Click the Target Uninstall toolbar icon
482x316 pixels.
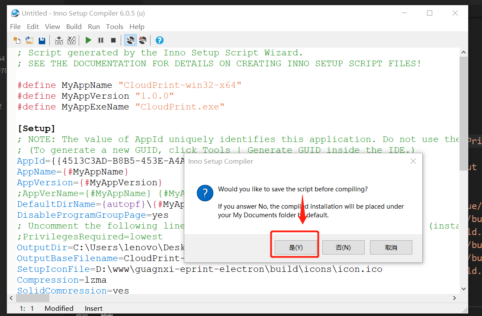tap(143, 40)
